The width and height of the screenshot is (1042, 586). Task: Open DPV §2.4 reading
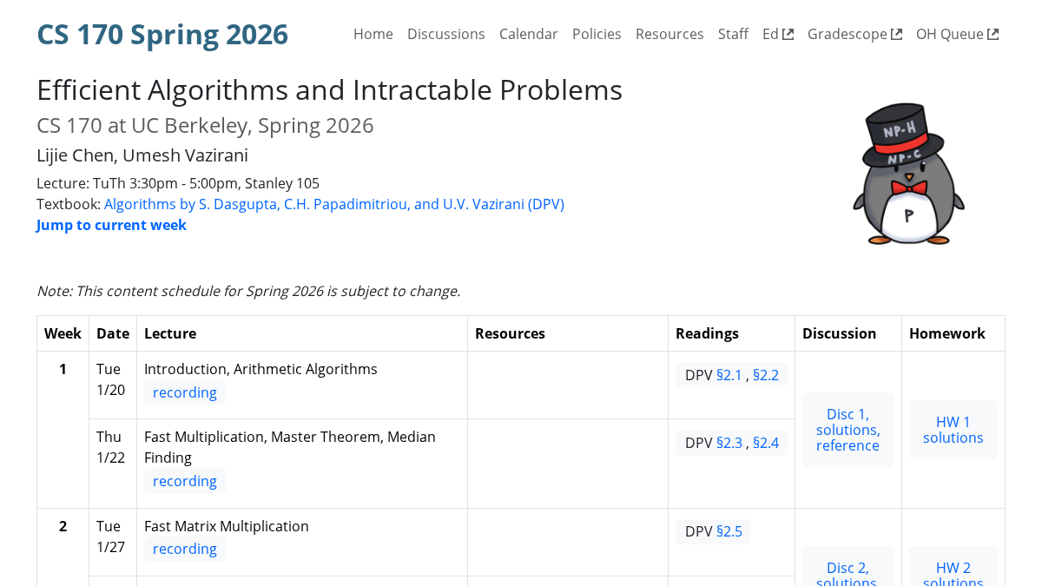(766, 443)
